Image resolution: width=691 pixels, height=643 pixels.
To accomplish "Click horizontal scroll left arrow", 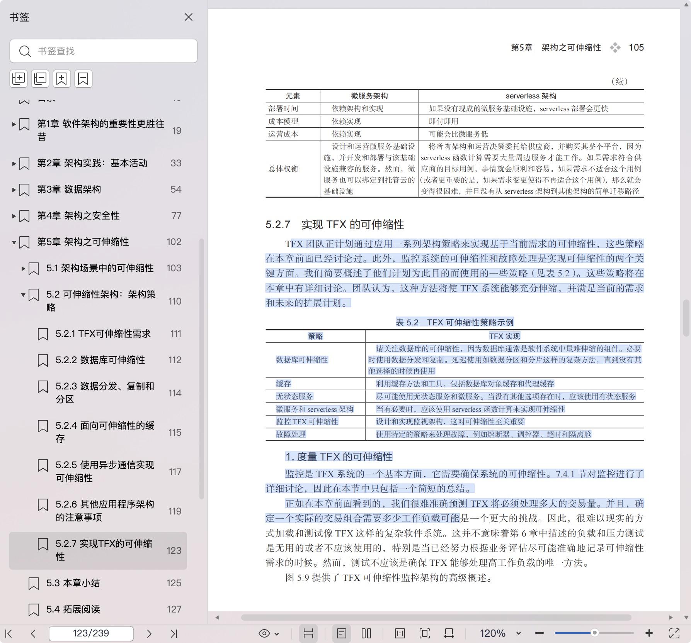I will coord(217,618).
